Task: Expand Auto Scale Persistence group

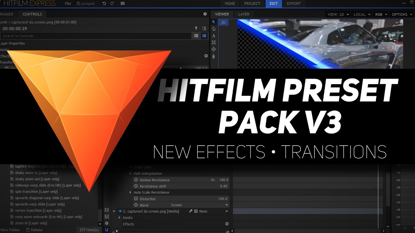Action: (x=130, y=193)
